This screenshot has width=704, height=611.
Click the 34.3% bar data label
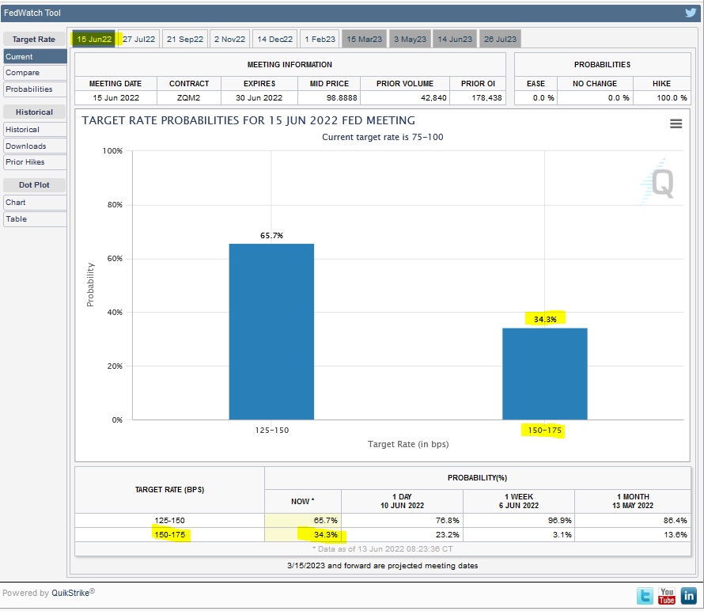(x=545, y=319)
